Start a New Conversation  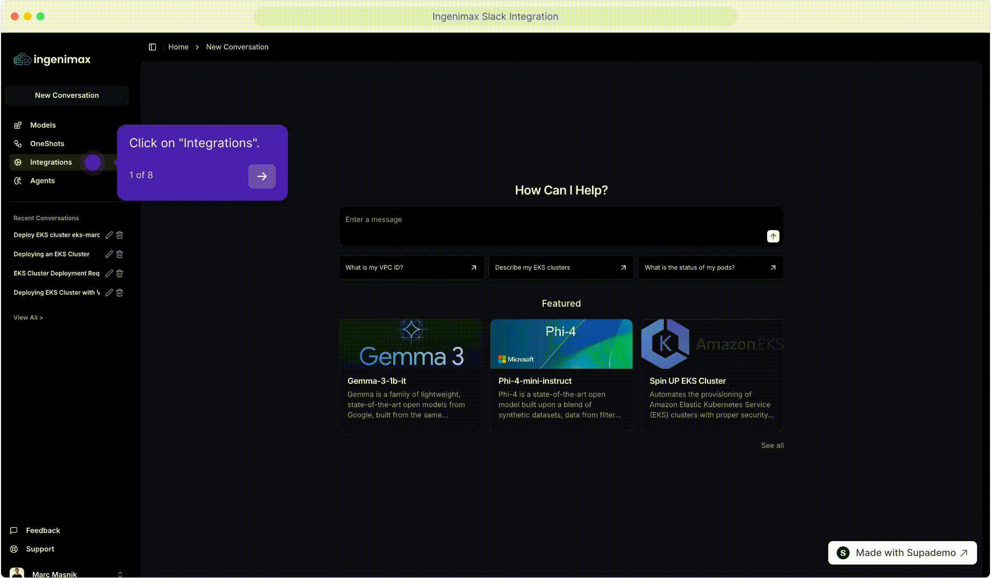tap(67, 95)
